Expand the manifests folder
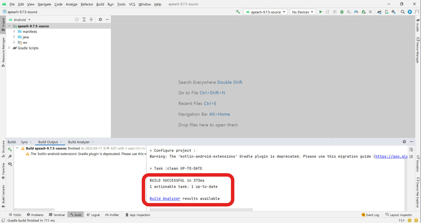Image resolution: width=421 pixels, height=223 pixels. [x=14, y=32]
